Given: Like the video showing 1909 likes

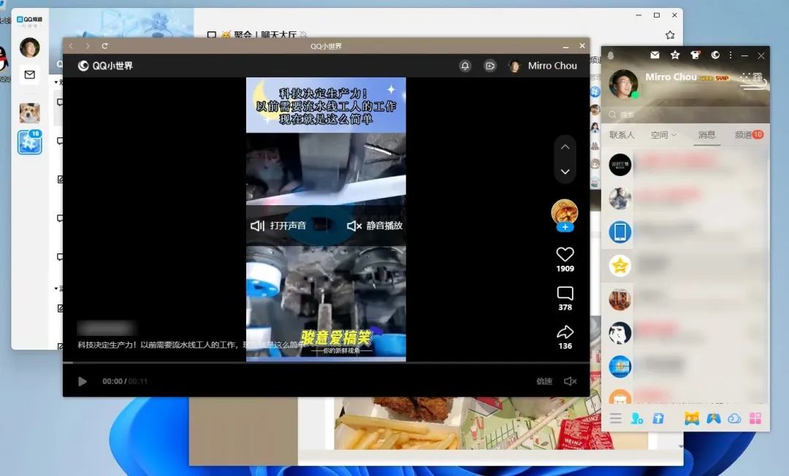Looking at the screenshot, I should point(565,255).
